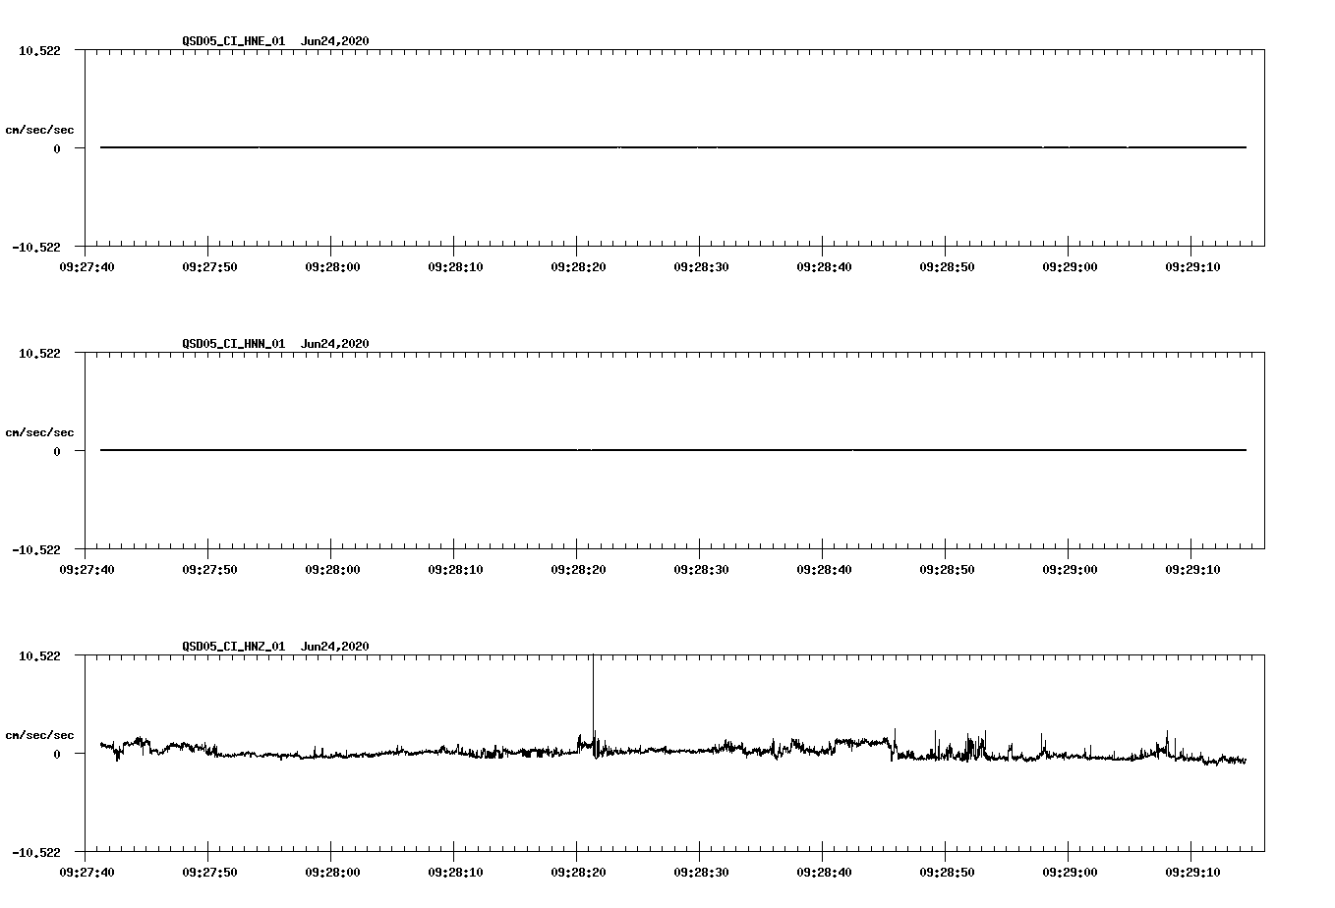
Task: Click the -10.522 lower limit on HNE plot
Action: pyautogui.click(x=36, y=248)
